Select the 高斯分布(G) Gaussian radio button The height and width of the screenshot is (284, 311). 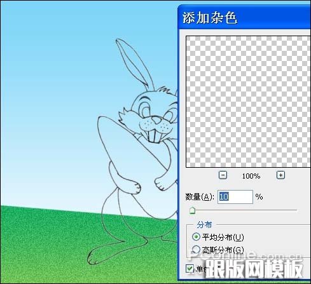tap(196, 250)
